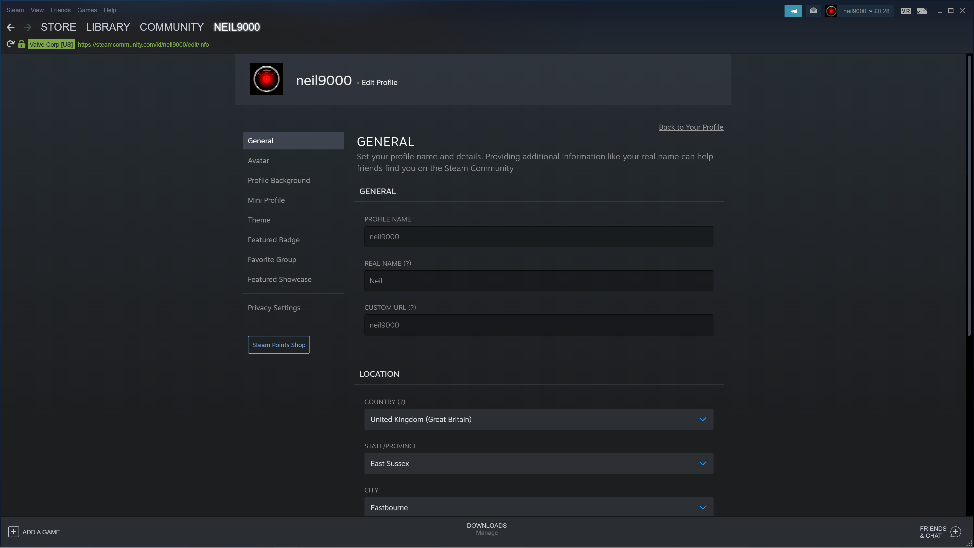
Task: Select the Avatar sidebar section
Action: coord(293,161)
